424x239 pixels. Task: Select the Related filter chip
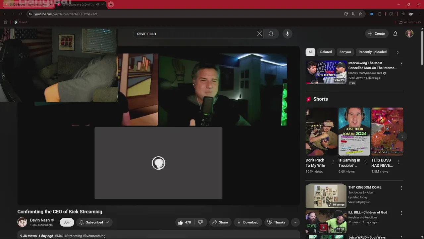(x=326, y=52)
